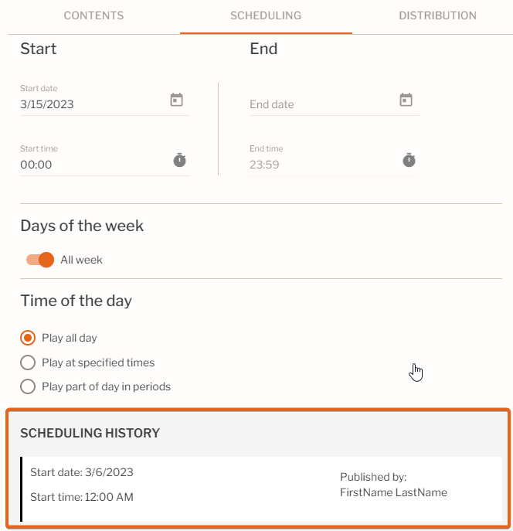Click the End time stopwatch icon

tap(409, 160)
